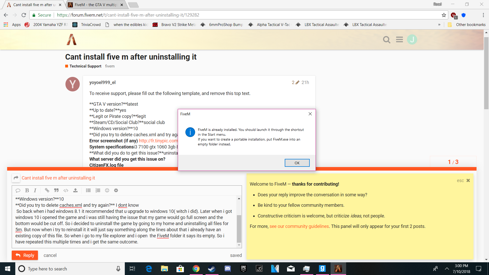This screenshot has height=275, width=489.
Task: Insert a blockquote in the reply
Action: (56, 190)
